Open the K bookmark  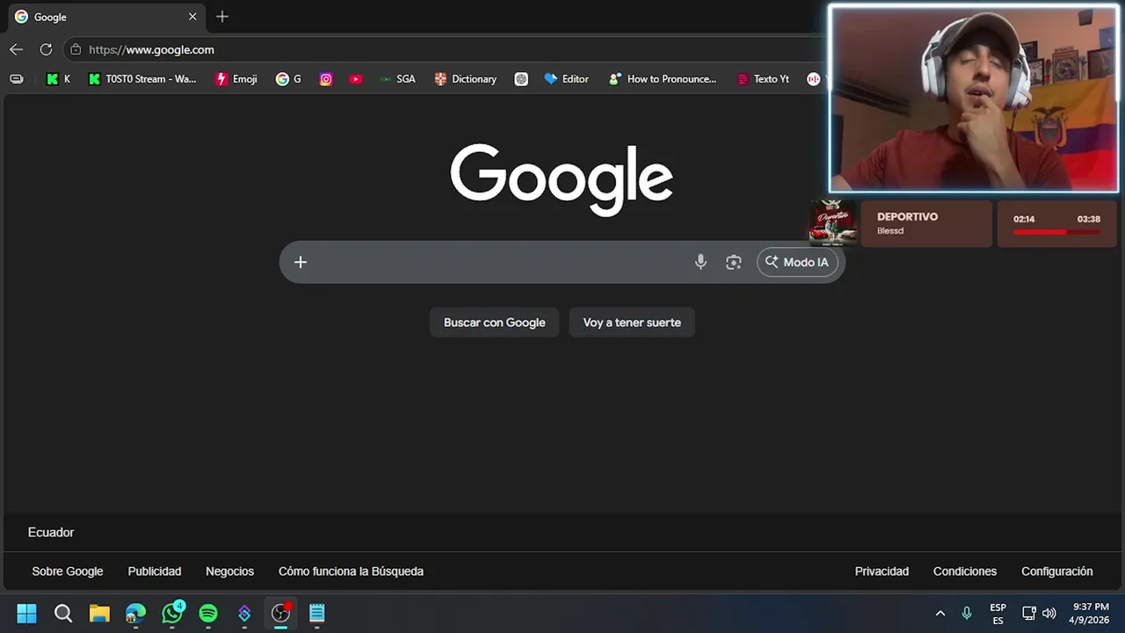(58, 79)
